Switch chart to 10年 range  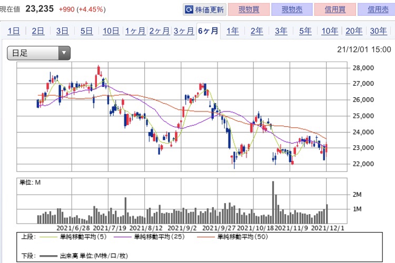[330, 31]
